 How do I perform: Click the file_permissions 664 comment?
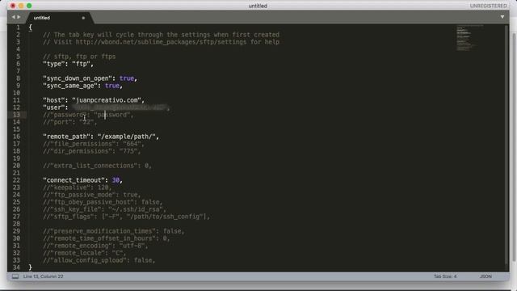(x=94, y=144)
